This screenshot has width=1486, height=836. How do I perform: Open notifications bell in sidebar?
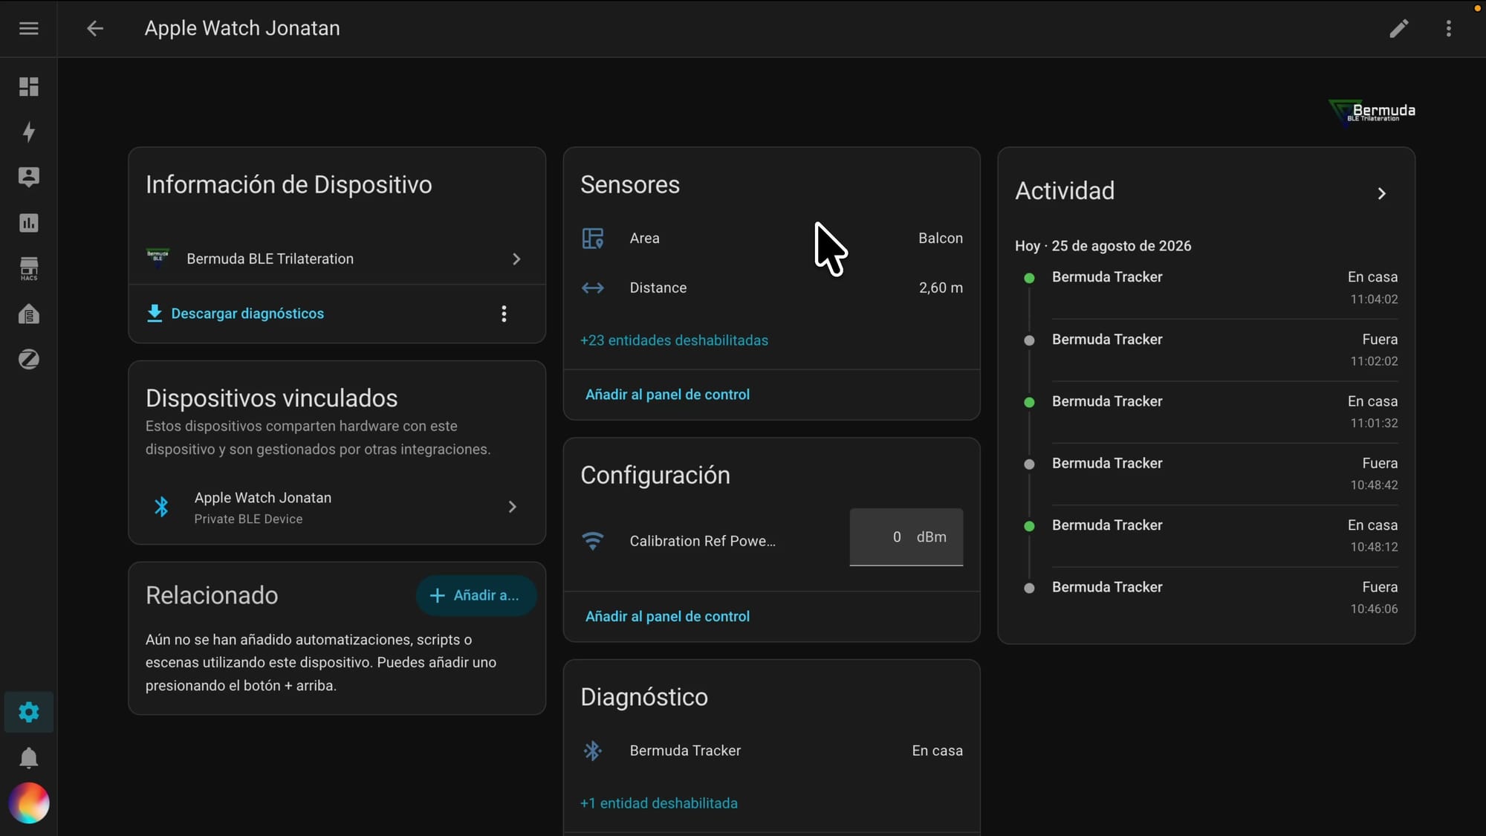[29, 758]
